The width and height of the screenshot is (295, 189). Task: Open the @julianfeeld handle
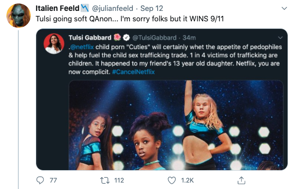point(113,8)
